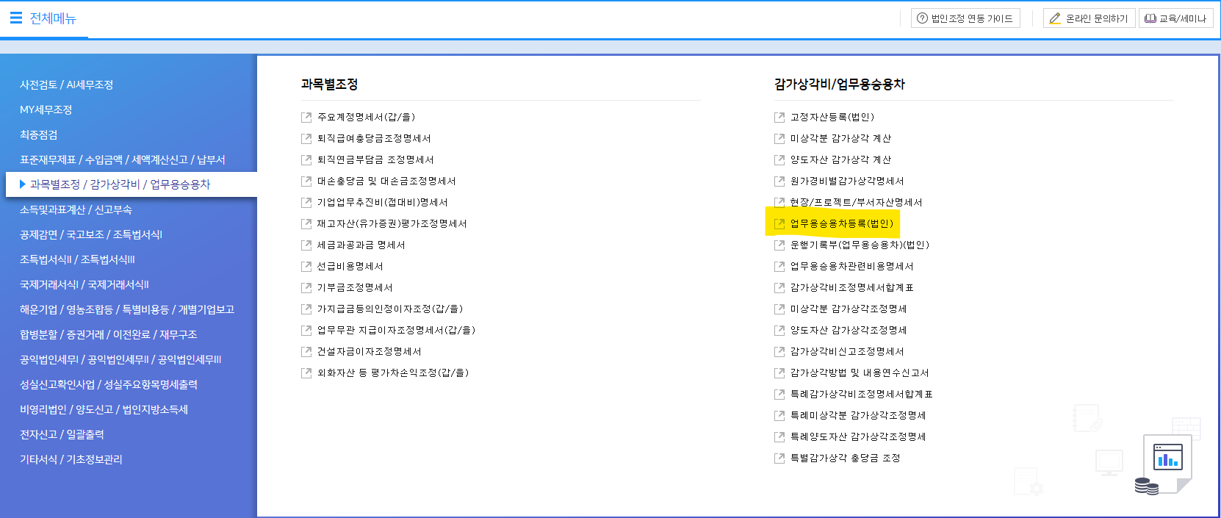Viewport: 1221px width, 518px height.
Task: Click open-link icon beside 운행기록부(업무용승용차)(법인)
Action: click(x=779, y=245)
